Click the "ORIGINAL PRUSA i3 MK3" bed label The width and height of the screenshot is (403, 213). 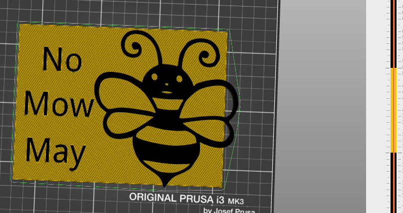pyautogui.click(x=187, y=199)
